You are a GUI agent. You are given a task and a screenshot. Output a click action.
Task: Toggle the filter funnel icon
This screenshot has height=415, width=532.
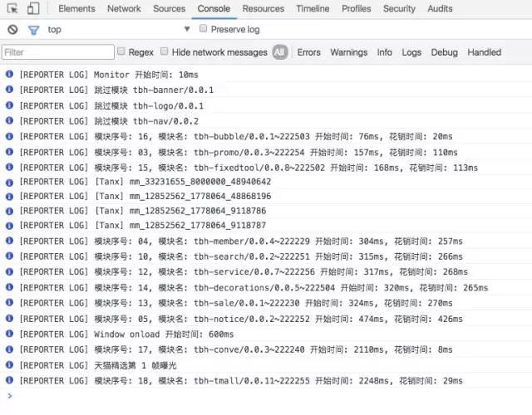pos(33,30)
